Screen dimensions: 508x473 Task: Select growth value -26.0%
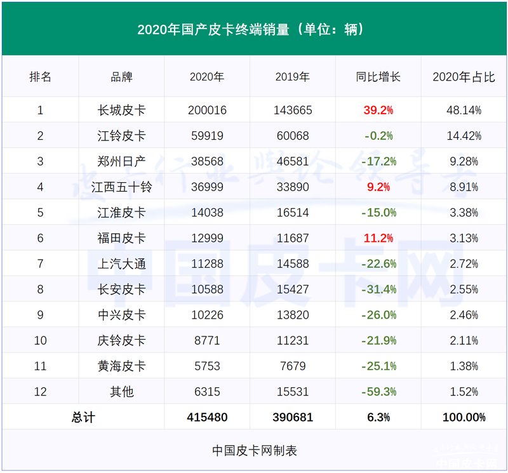click(x=378, y=315)
